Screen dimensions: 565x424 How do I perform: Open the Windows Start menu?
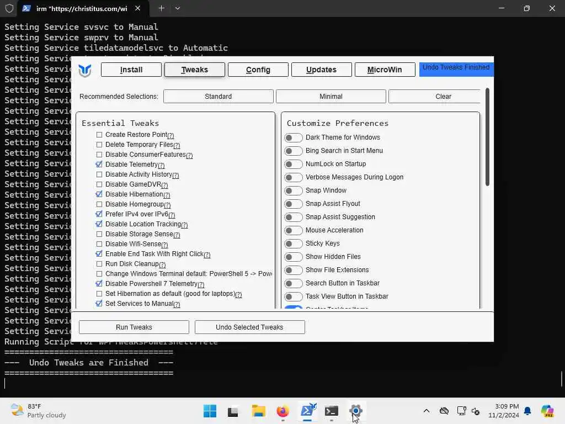[x=210, y=411]
